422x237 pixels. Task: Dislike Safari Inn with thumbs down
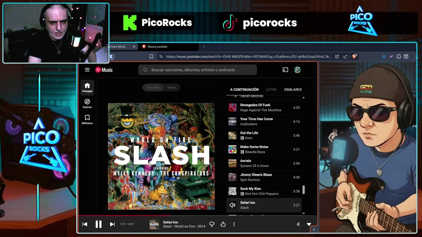(212, 224)
